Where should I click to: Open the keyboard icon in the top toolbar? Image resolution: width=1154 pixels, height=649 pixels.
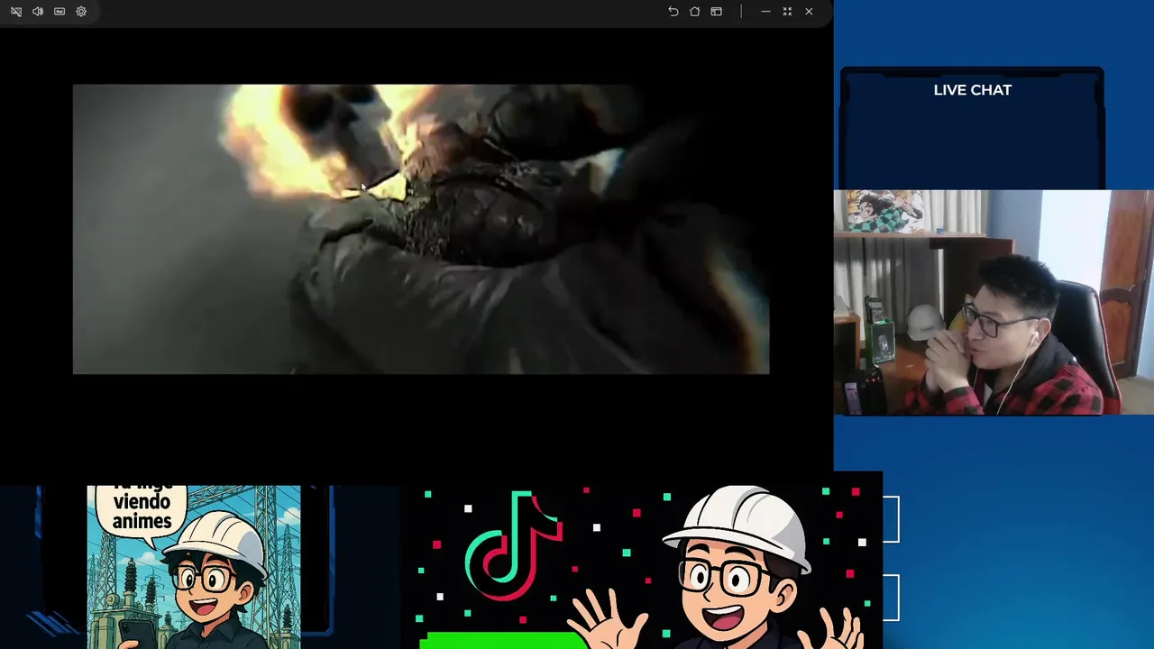(x=60, y=12)
